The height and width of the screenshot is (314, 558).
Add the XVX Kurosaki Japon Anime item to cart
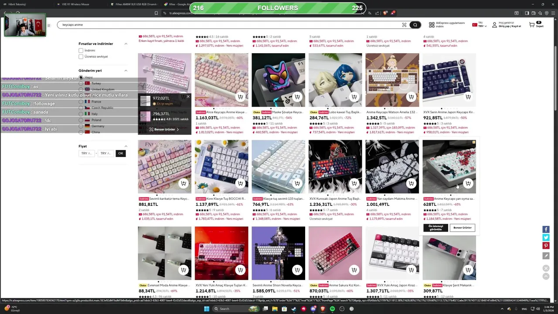354,184
